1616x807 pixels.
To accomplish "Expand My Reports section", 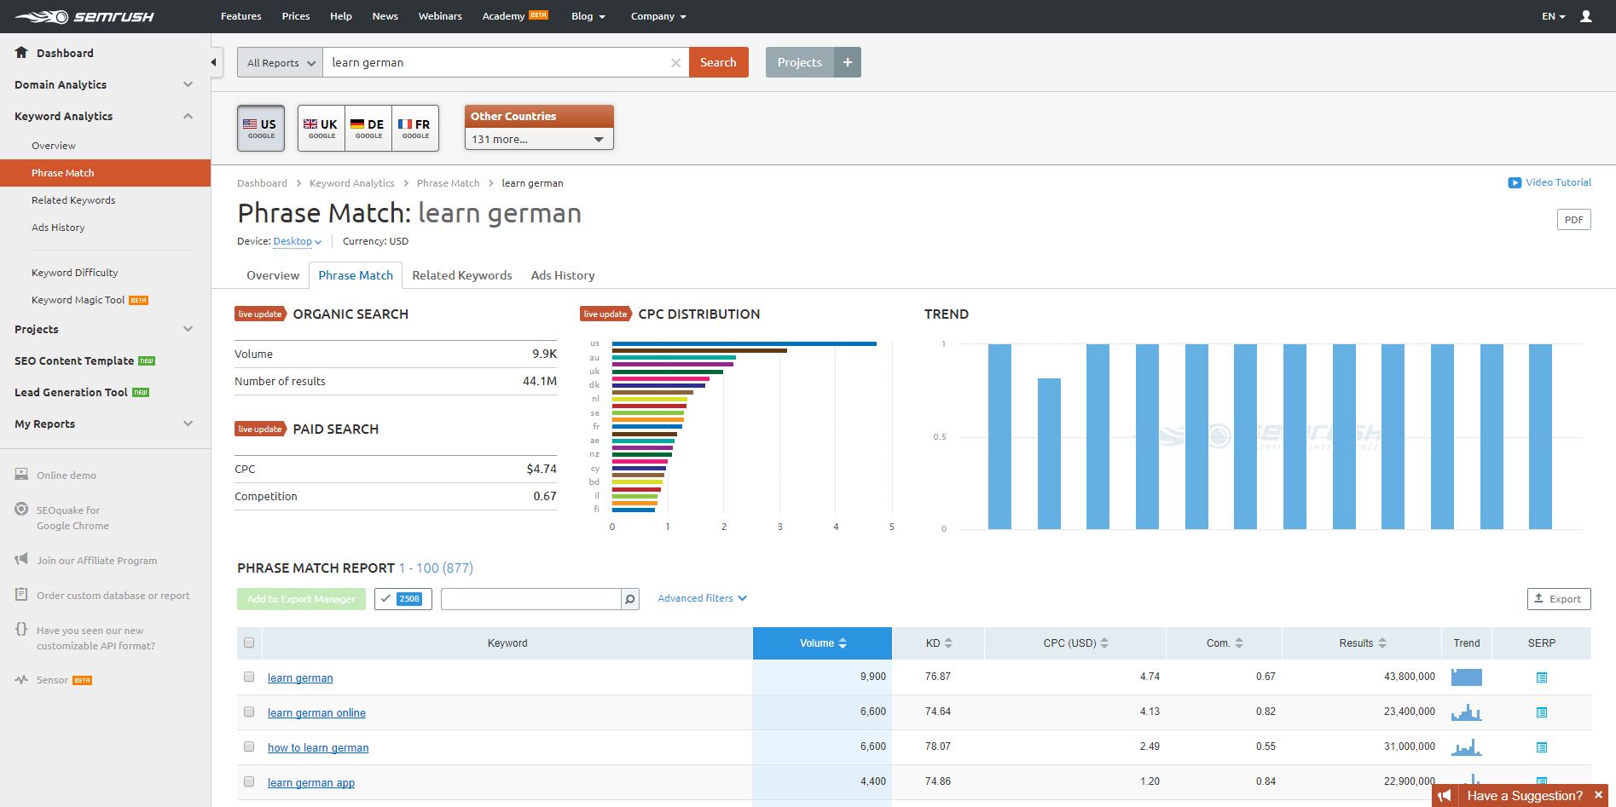I will (104, 424).
